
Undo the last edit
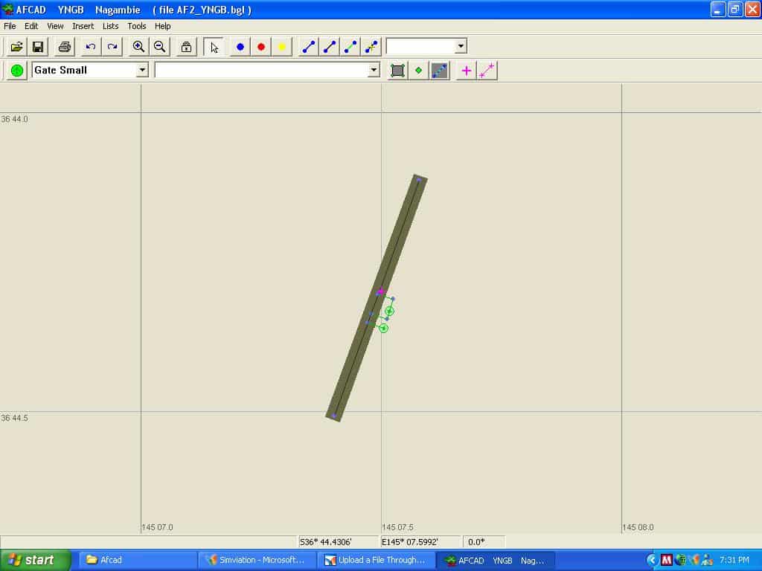(91, 47)
